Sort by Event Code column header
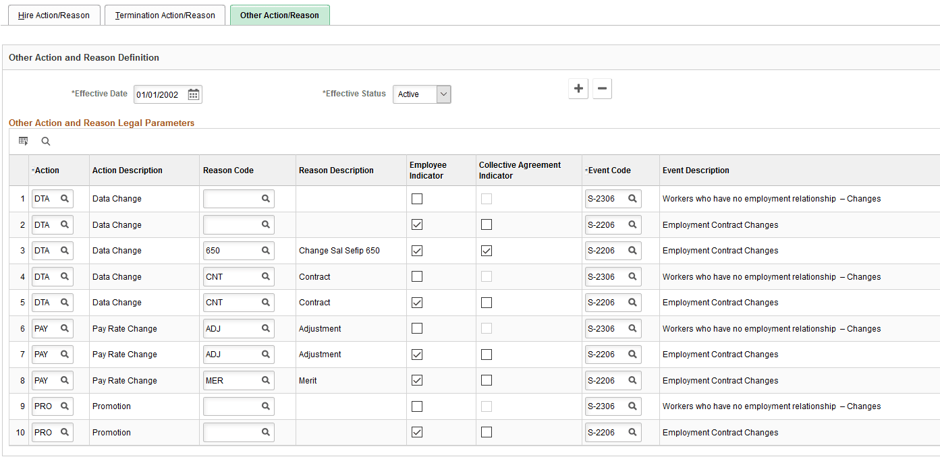The height and width of the screenshot is (459, 940). point(609,171)
